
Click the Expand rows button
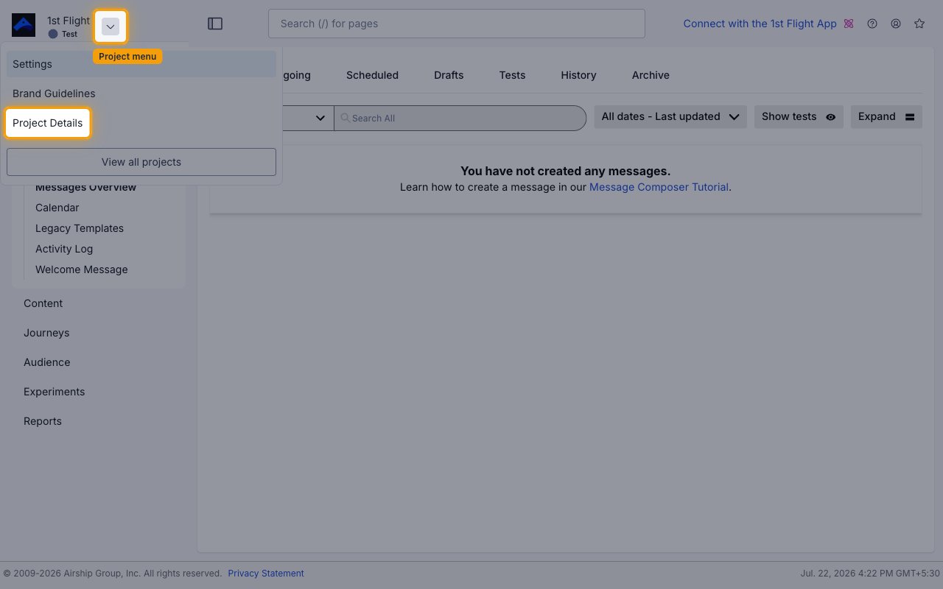[886, 116]
